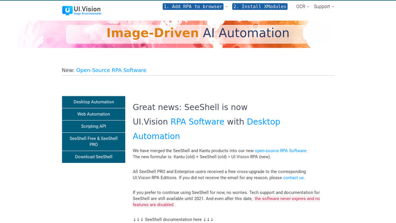This screenshot has width=396, height=223.
Task: Click the 'New:' label text
Action: click(68, 70)
